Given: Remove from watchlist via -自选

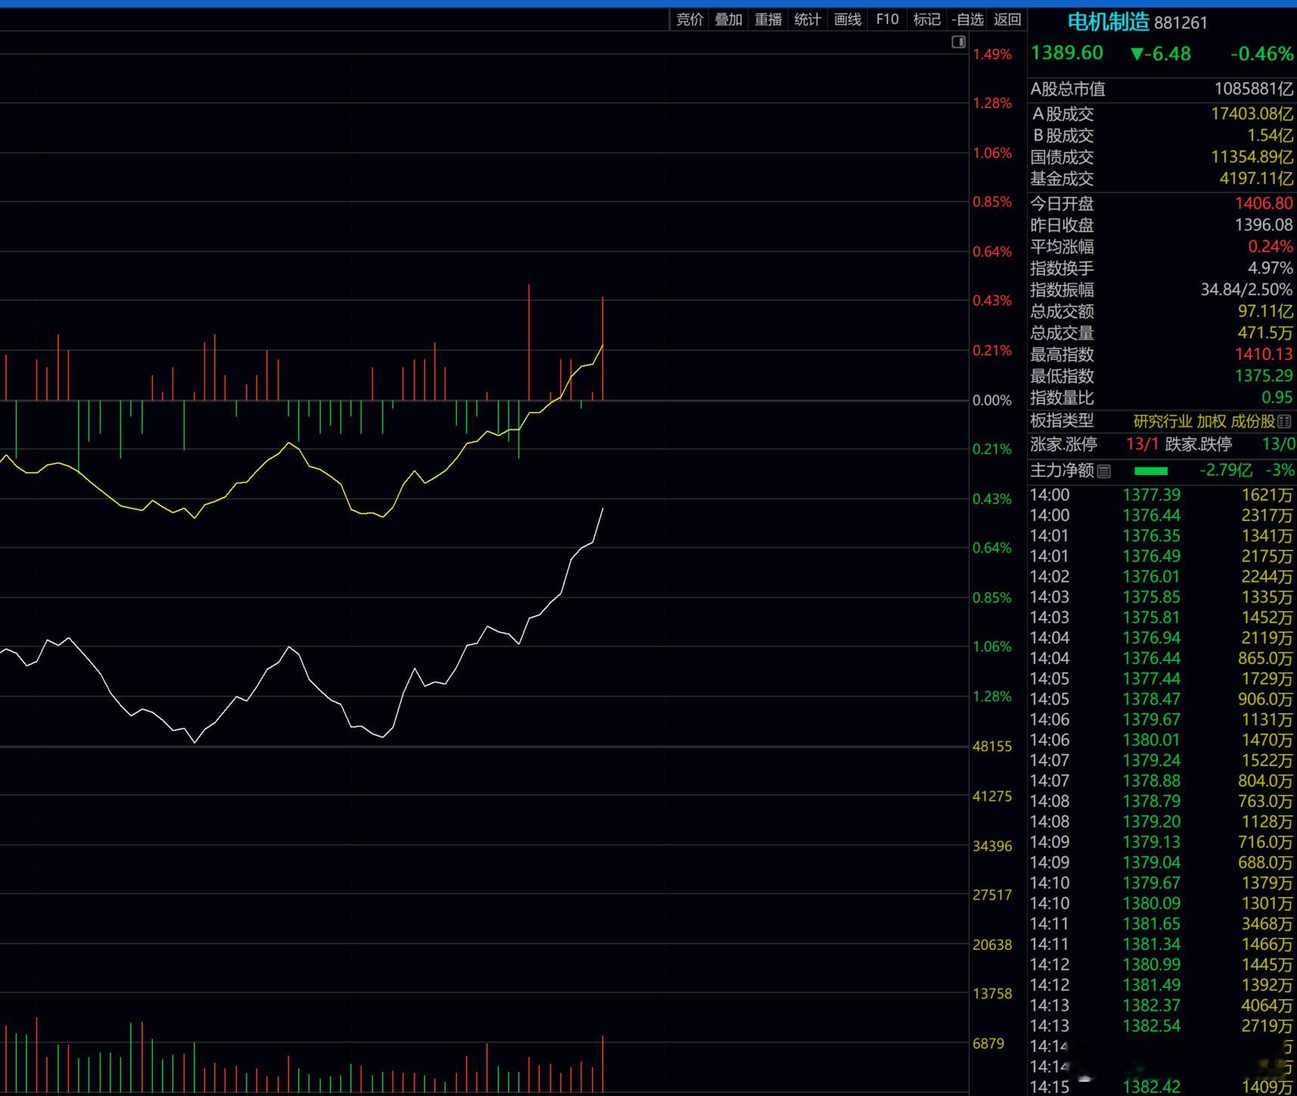Looking at the screenshot, I should pos(967,20).
